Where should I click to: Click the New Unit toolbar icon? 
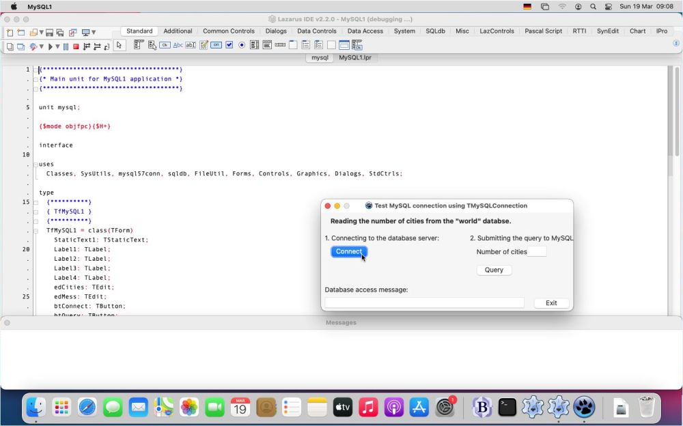pos(10,33)
